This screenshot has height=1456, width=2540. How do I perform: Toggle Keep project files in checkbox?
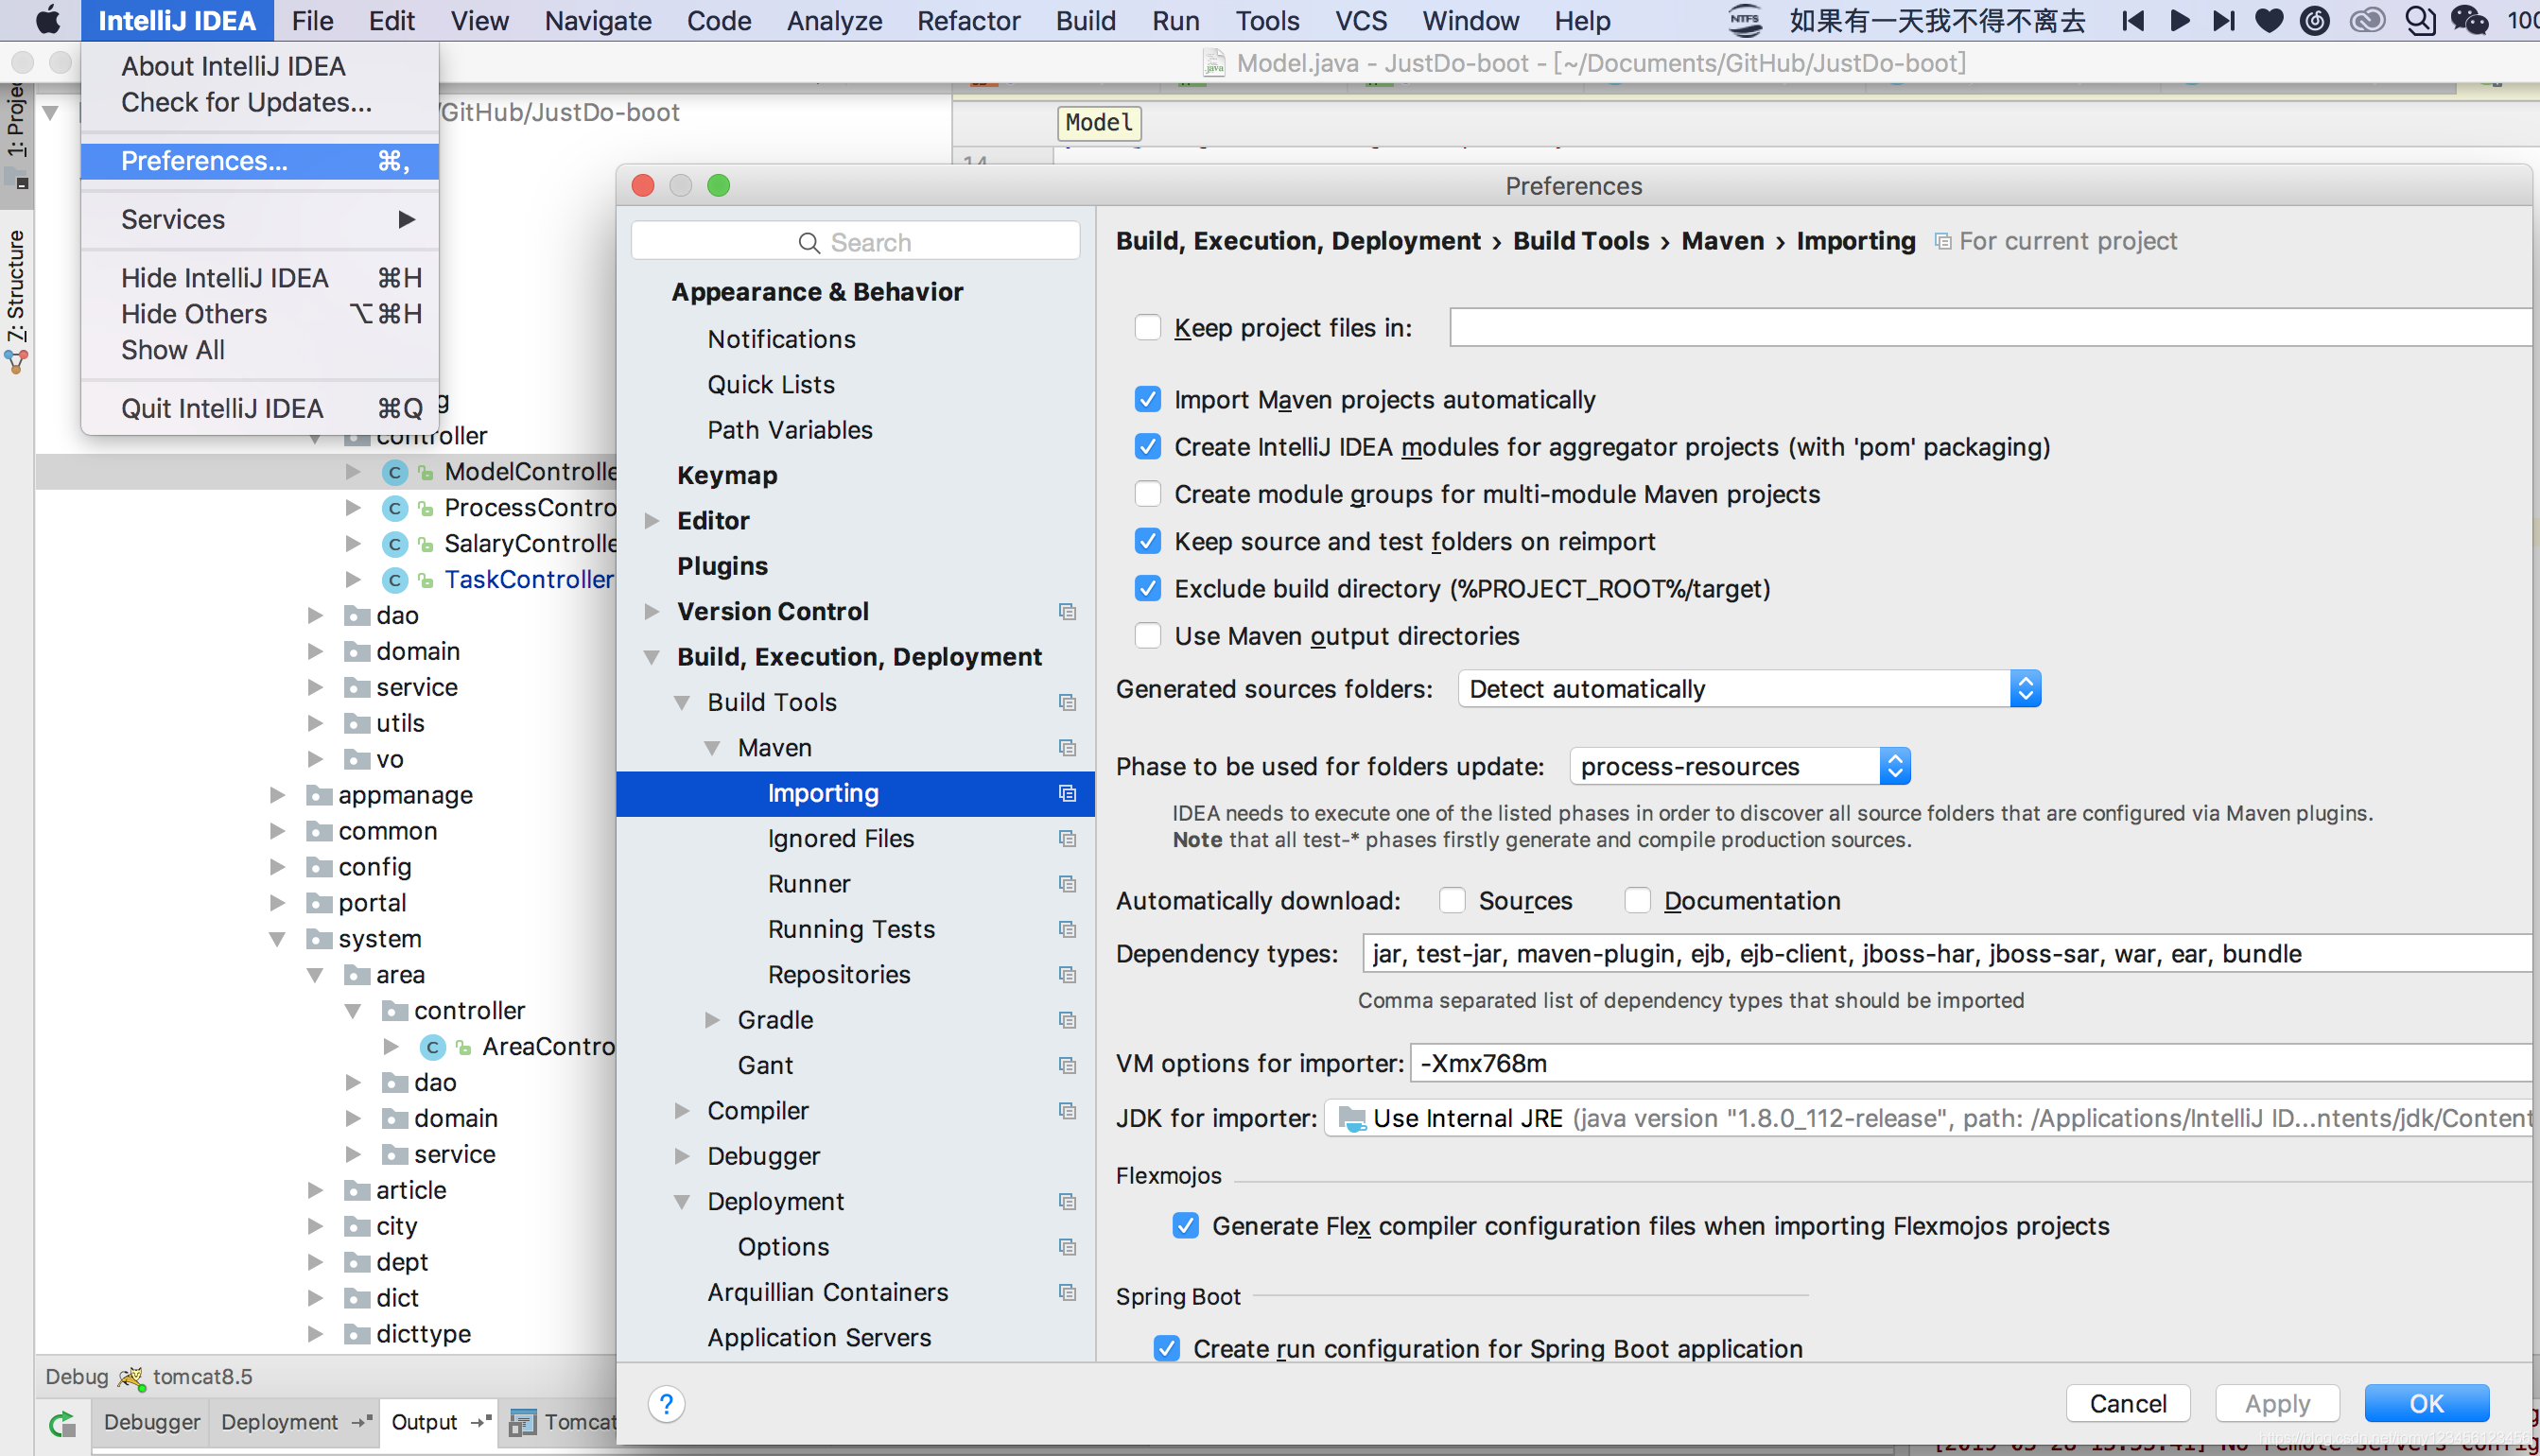pos(1148,328)
